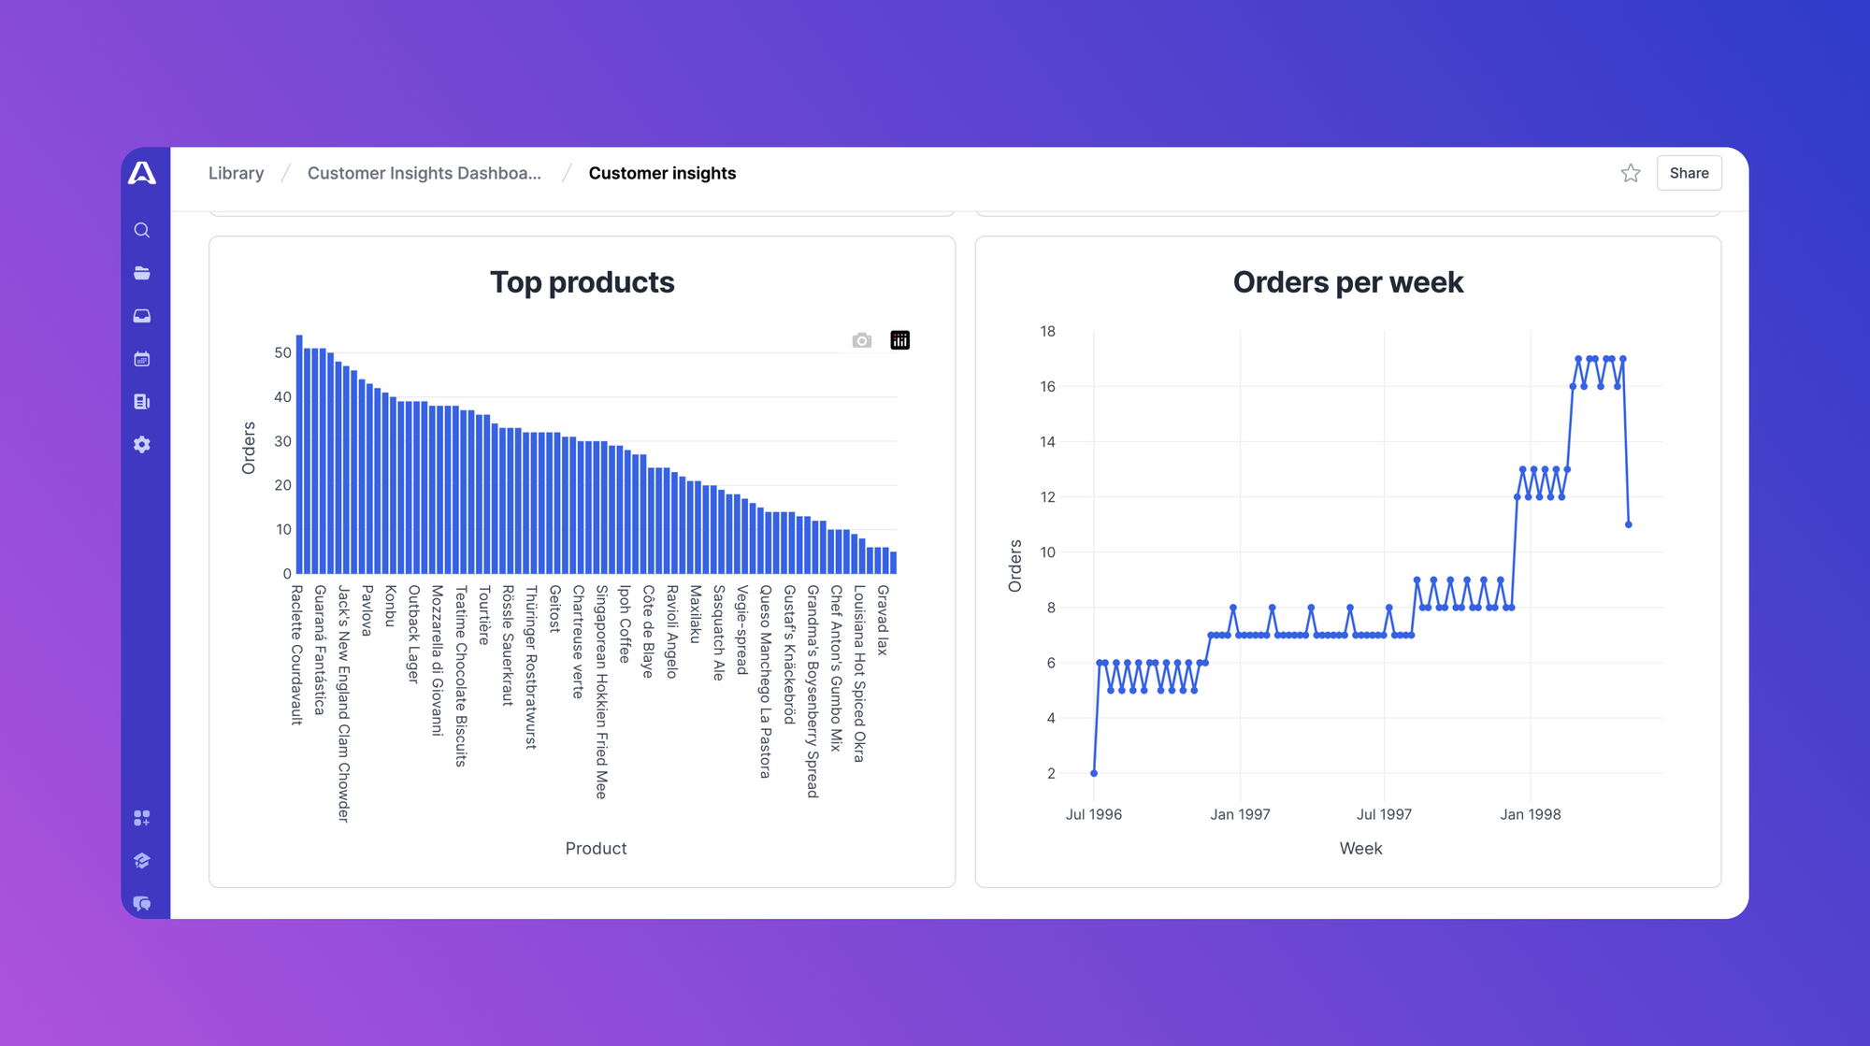This screenshot has height=1046, width=1870.
Task: Click the Tourtière axis label
Action: (x=483, y=615)
